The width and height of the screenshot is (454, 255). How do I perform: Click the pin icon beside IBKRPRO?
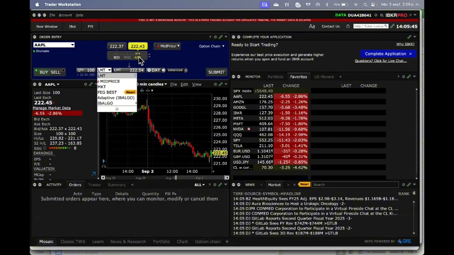[411, 15]
